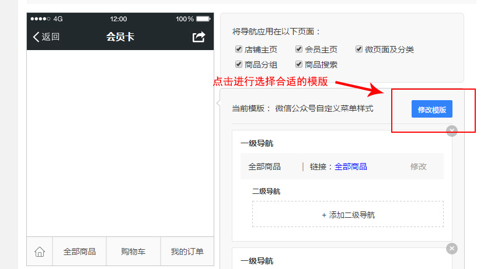Tap the home icon in bottom navigation
The image size is (484, 269).
pos(40,252)
